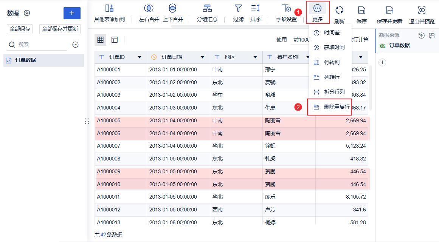439x242 pixels.
Task: Click the 订单日期 clock type icon
Action: click(x=154, y=57)
